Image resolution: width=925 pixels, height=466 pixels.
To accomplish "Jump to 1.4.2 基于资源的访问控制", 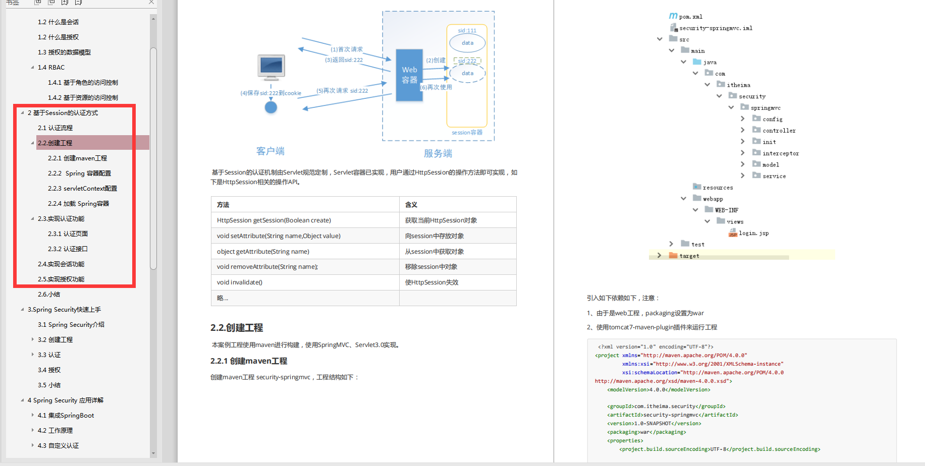I will tap(83, 98).
